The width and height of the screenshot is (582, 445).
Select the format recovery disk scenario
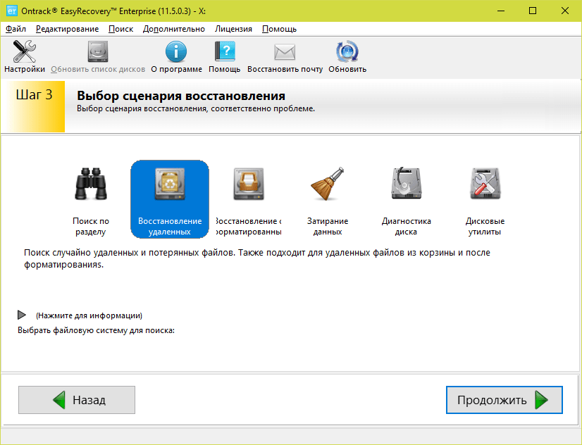pos(248,200)
